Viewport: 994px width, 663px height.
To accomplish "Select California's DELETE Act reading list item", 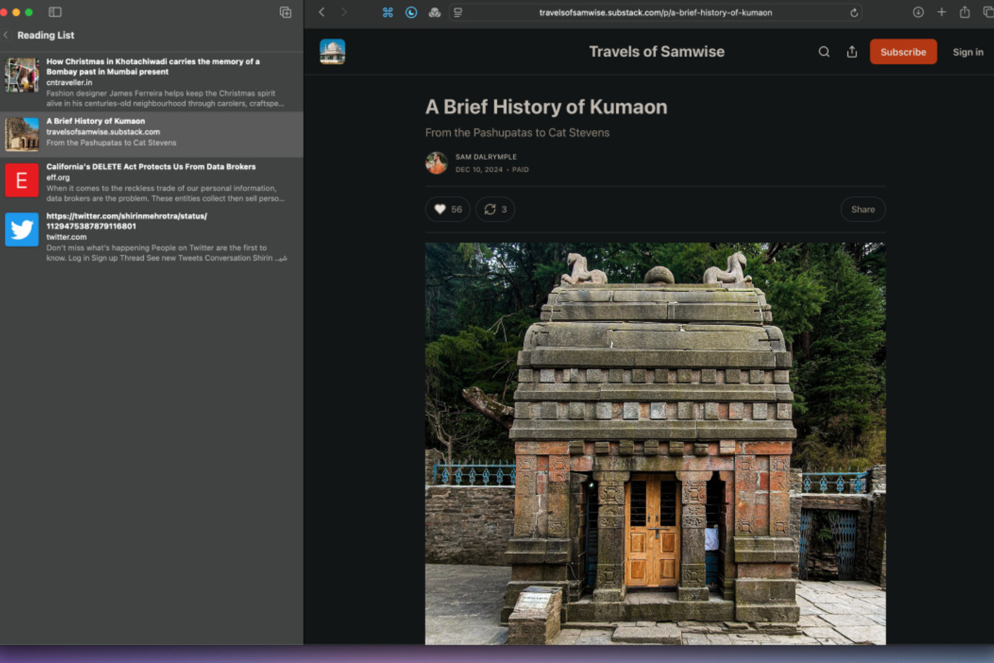I will pos(152,182).
